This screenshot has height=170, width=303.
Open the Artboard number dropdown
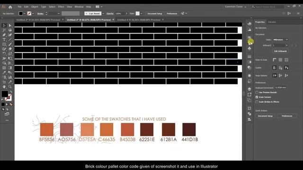pos(286,45)
